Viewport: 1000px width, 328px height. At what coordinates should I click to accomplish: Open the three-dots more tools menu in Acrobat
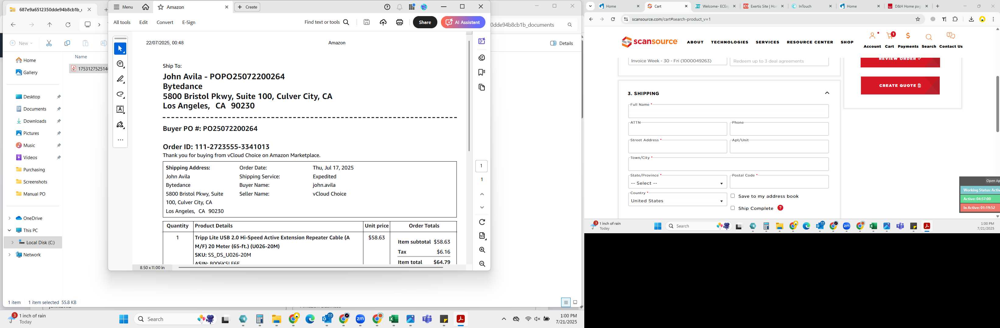tap(120, 140)
